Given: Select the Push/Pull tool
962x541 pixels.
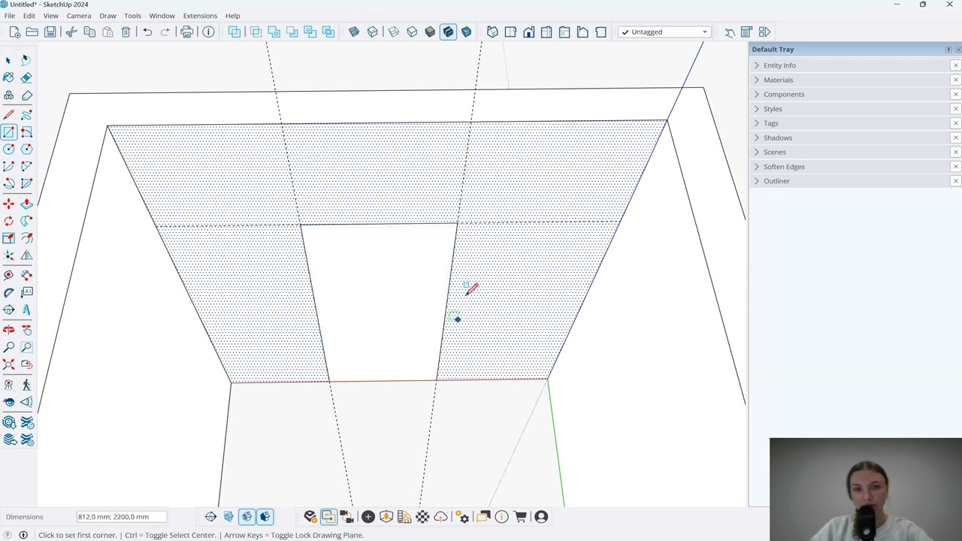Looking at the screenshot, I should coord(26,203).
